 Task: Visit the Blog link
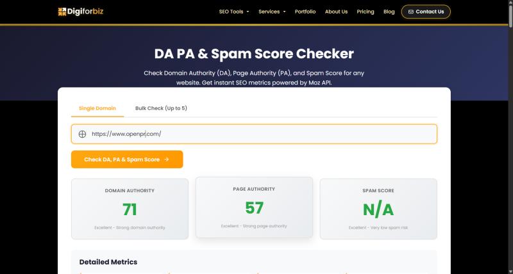pos(389,12)
